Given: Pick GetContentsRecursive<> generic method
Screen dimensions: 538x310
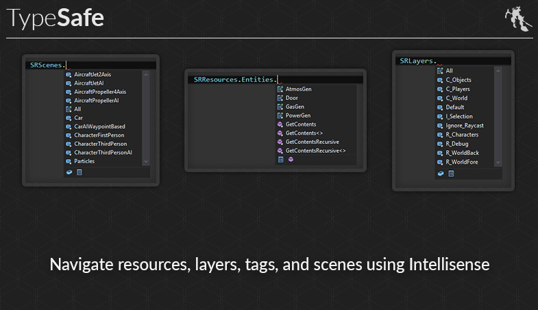Looking at the screenshot, I should (x=315, y=150).
